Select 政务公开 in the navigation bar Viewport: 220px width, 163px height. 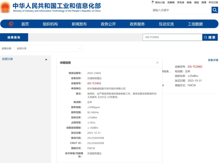pyautogui.click(x=108, y=24)
